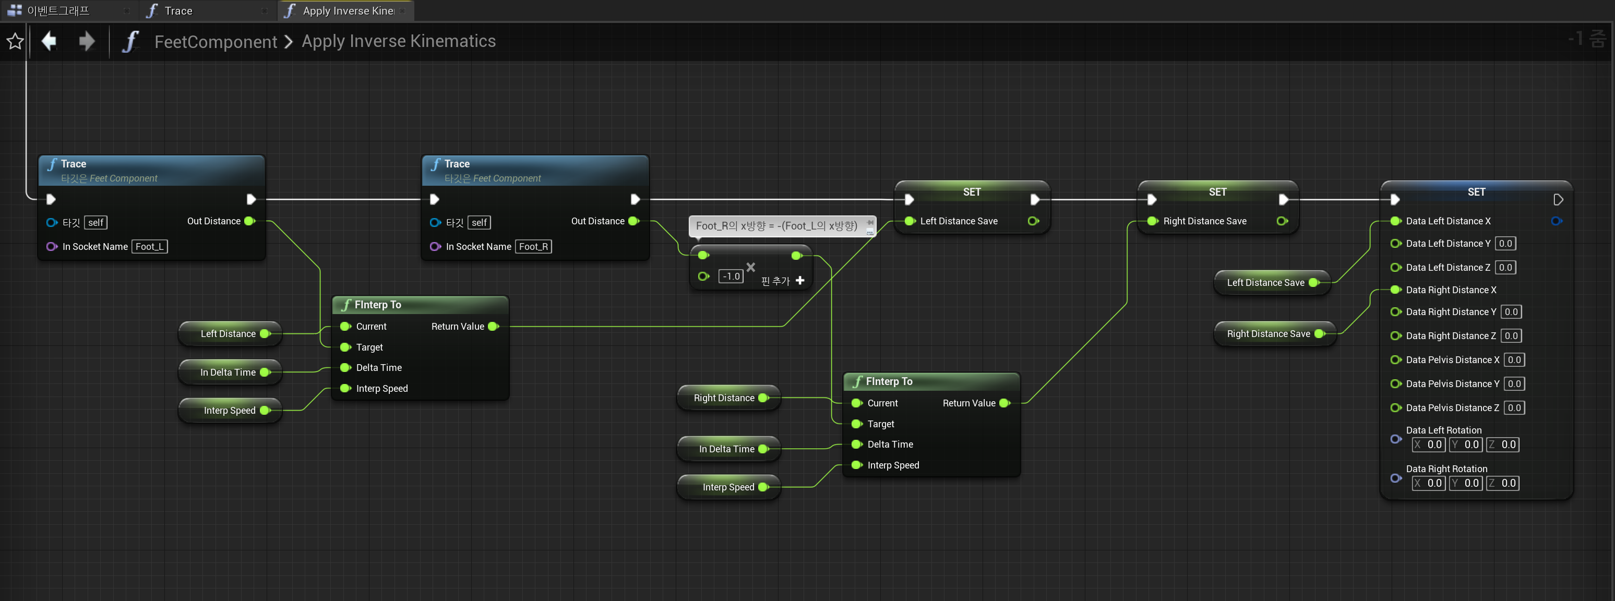Click Data Left Rotation X value field
Image resolution: width=1615 pixels, height=601 pixels.
pos(1429,445)
